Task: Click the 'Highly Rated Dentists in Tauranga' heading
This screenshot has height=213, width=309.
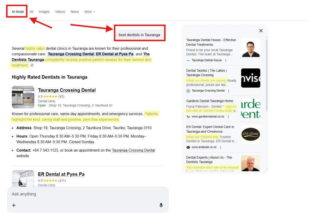Action: [x=49, y=77]
